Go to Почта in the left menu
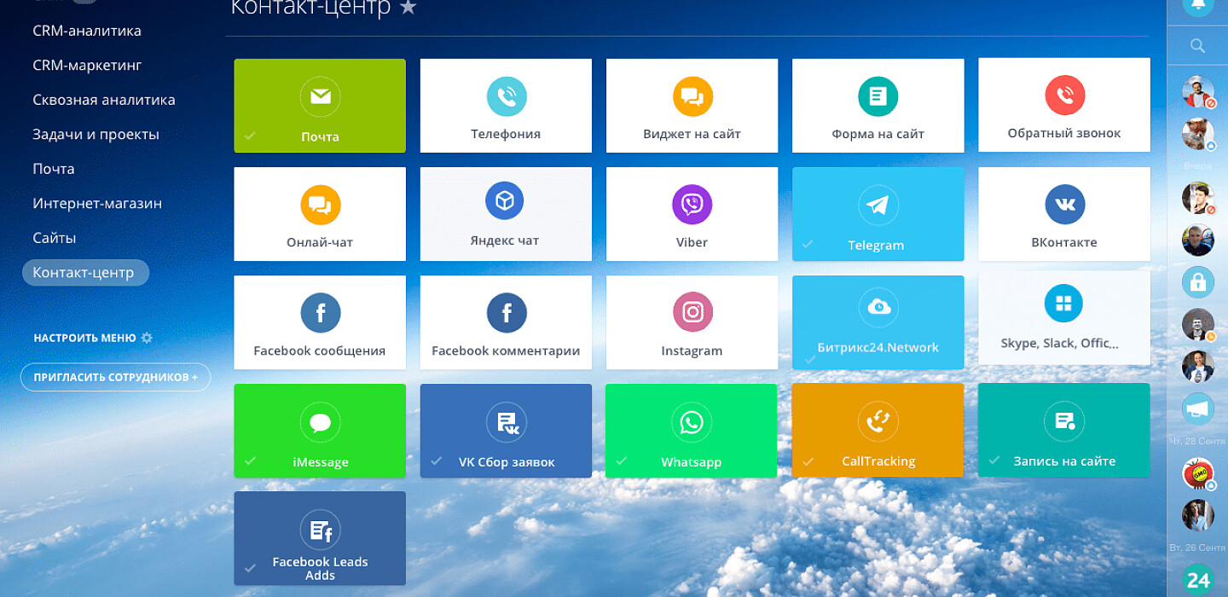Viewport: 1228px width, 597px height. click(x=54, y=169)
